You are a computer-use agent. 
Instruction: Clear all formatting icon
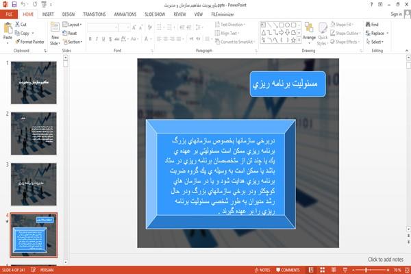pos(149,27)
